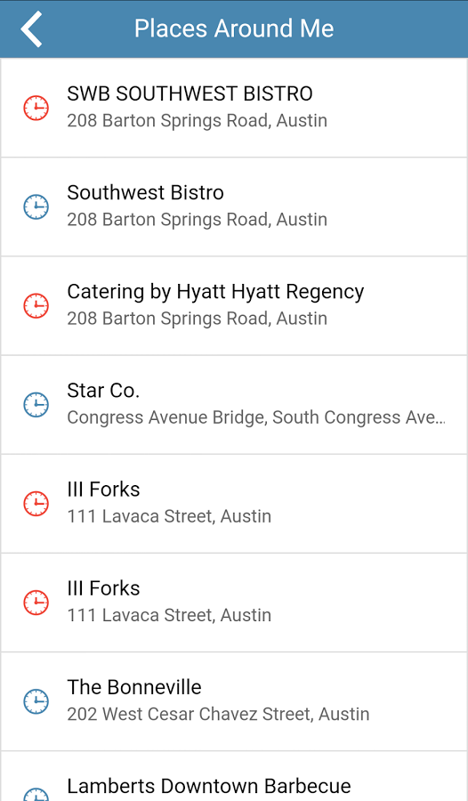Select the Southwest Bistro entry
This screenshot has width=468, height=801.
coord(234,206)
